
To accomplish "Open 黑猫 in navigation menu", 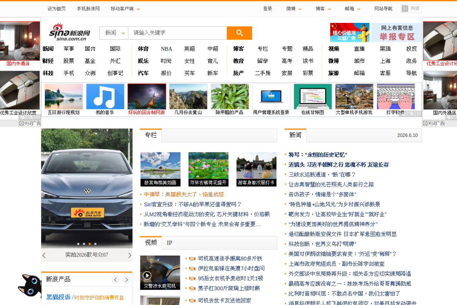I will point(385,49).
